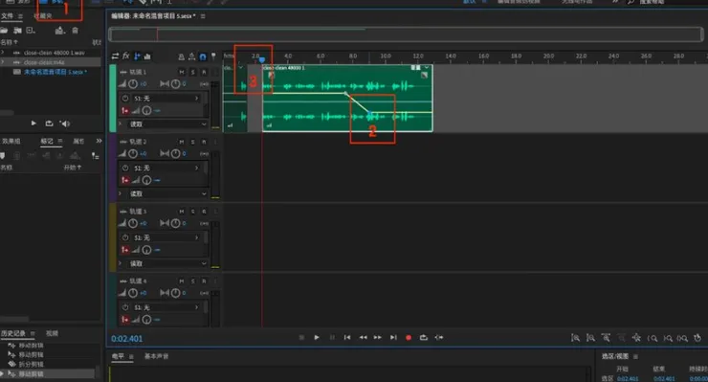Viewport: 708px width, 382px height.
Task: Click Track 1 red pre/post fader send button
Action: click(125, 110)
